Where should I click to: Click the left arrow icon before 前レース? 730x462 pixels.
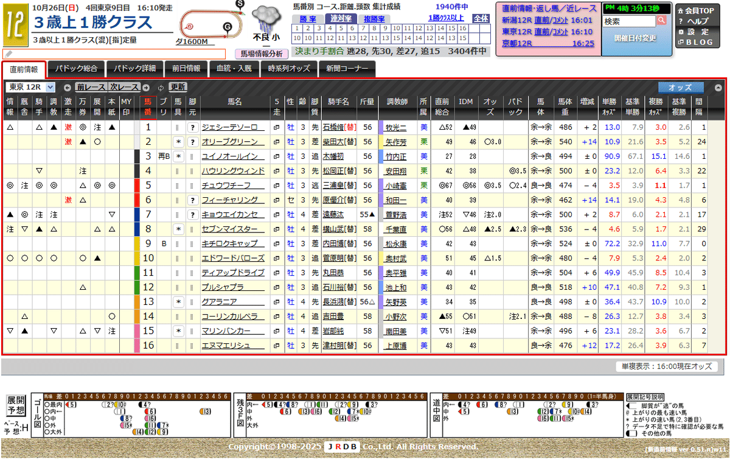click(x=68, y=87)
